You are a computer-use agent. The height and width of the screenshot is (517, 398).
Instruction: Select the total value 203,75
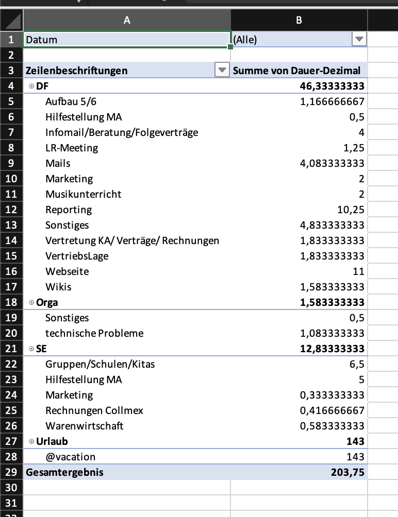coord(347,472)
